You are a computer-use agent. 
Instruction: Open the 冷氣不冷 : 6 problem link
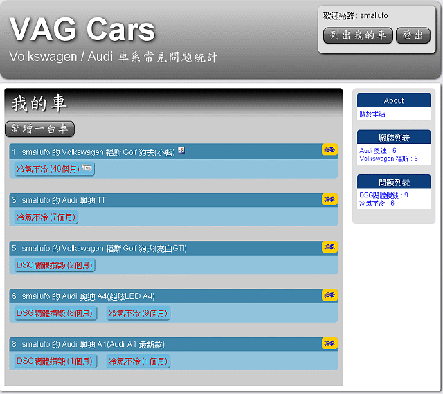coord(377,203)
